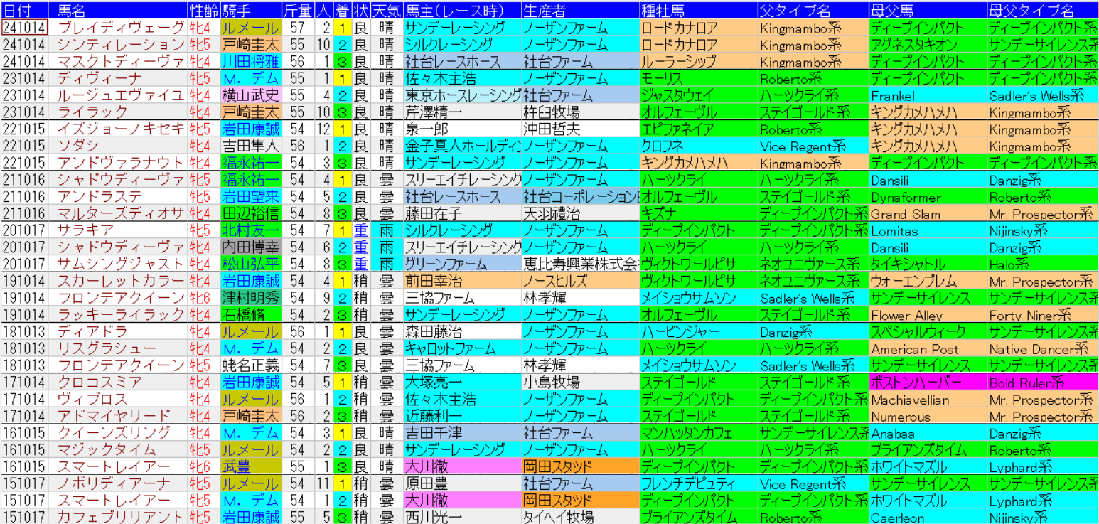Viewport: 1099px width, 524px height.
Task: Click breeder cell ノースヒルズ
Action: coord(579,282)
